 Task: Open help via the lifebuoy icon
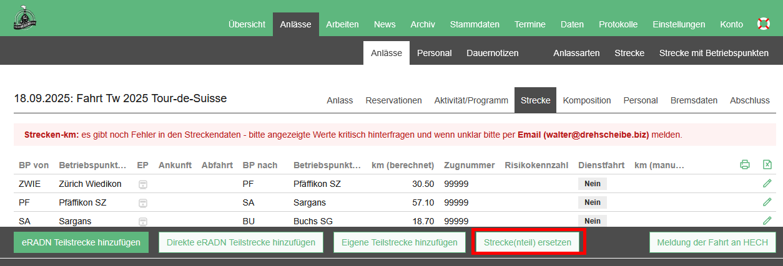(x=763, y=24)
